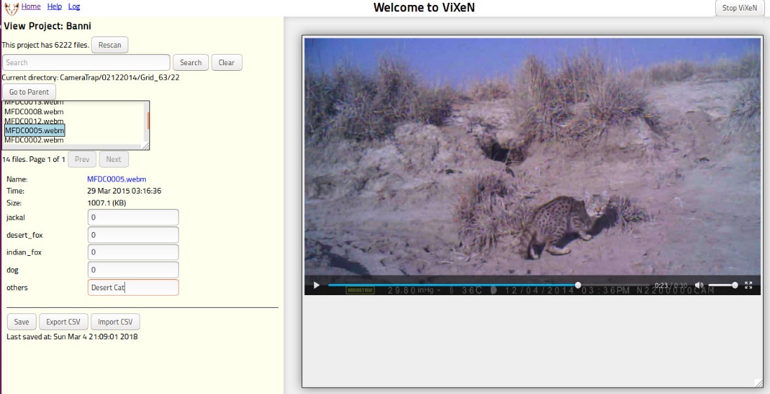Open the Log link
The height and width of the screenshot is (394, 770).
click(x=74, y=6)
